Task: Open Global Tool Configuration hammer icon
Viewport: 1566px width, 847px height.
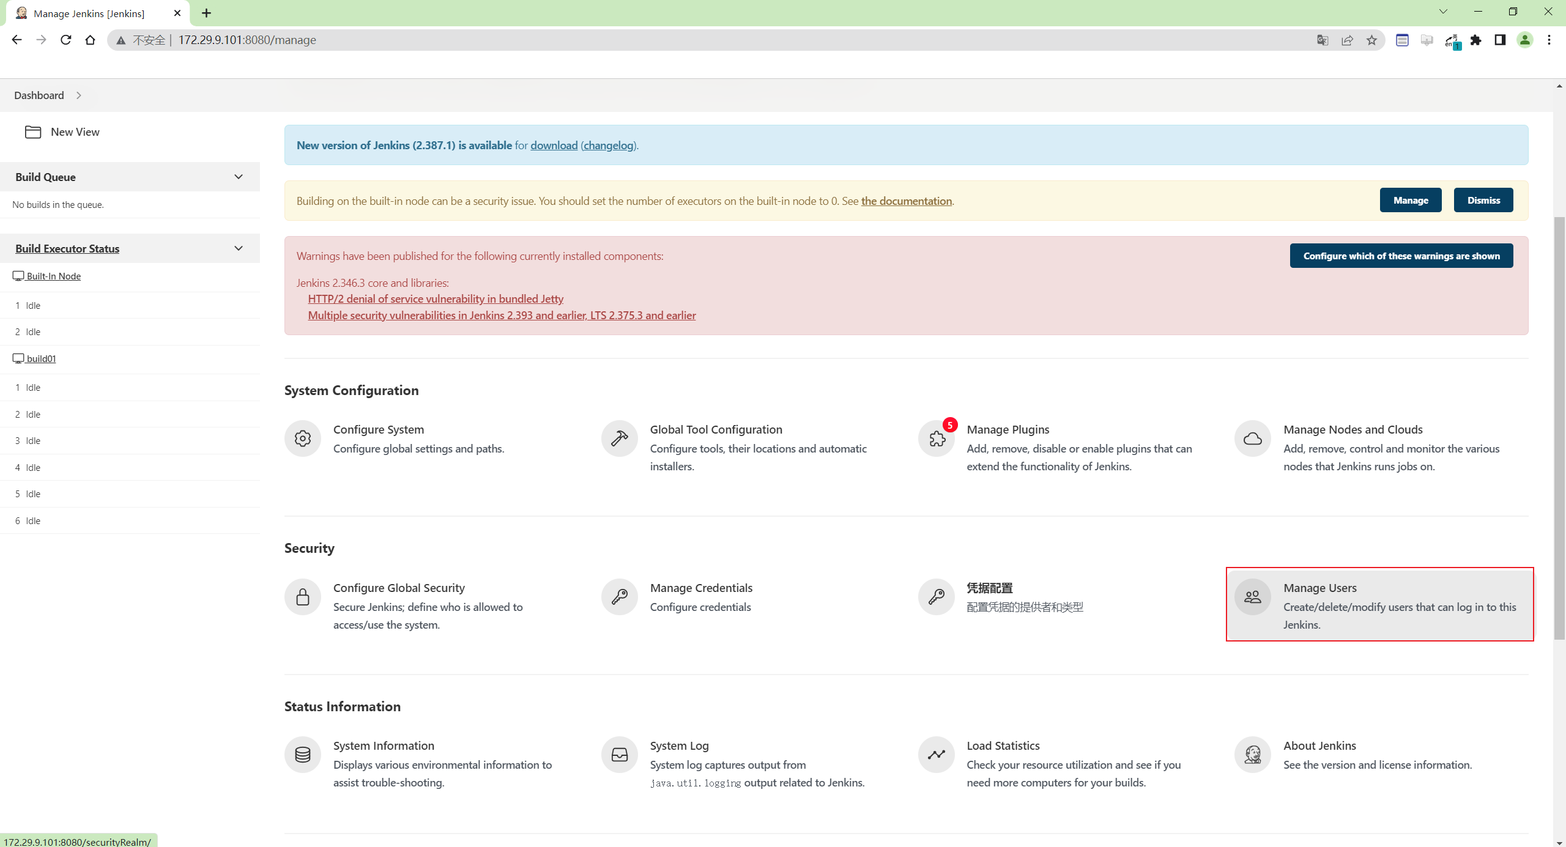Action: coord(619,438)
